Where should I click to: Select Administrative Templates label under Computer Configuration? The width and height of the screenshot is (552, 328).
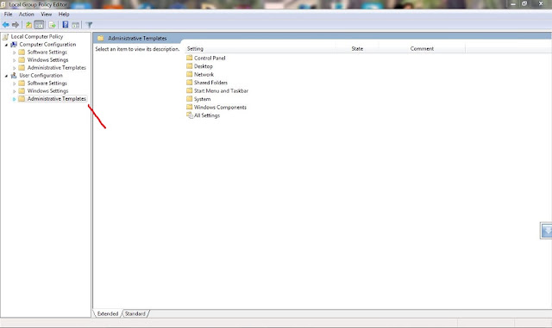point(57,67)
